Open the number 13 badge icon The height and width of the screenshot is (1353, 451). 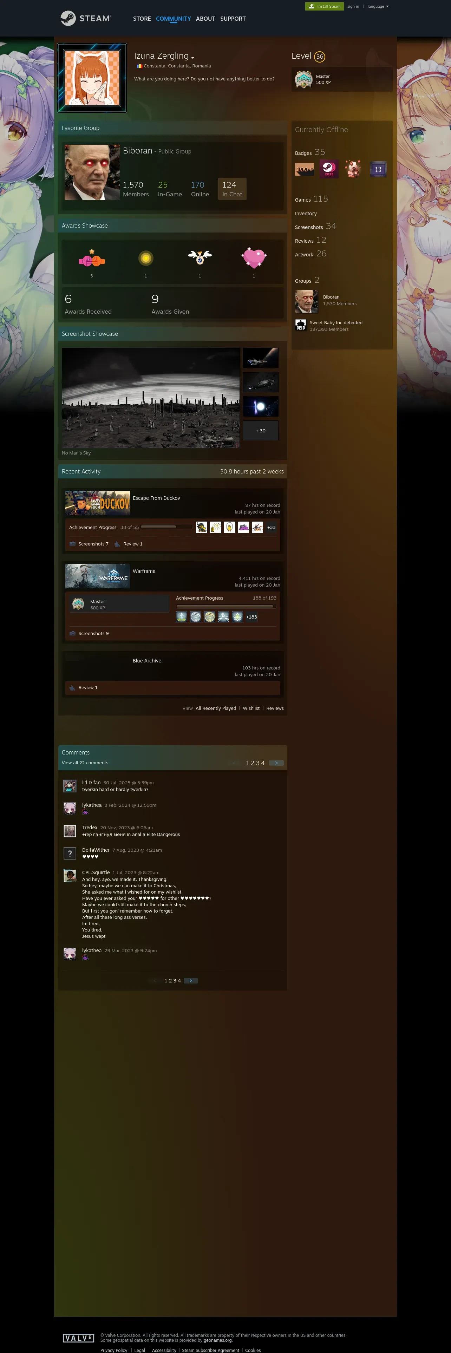[x=378, y=169]
